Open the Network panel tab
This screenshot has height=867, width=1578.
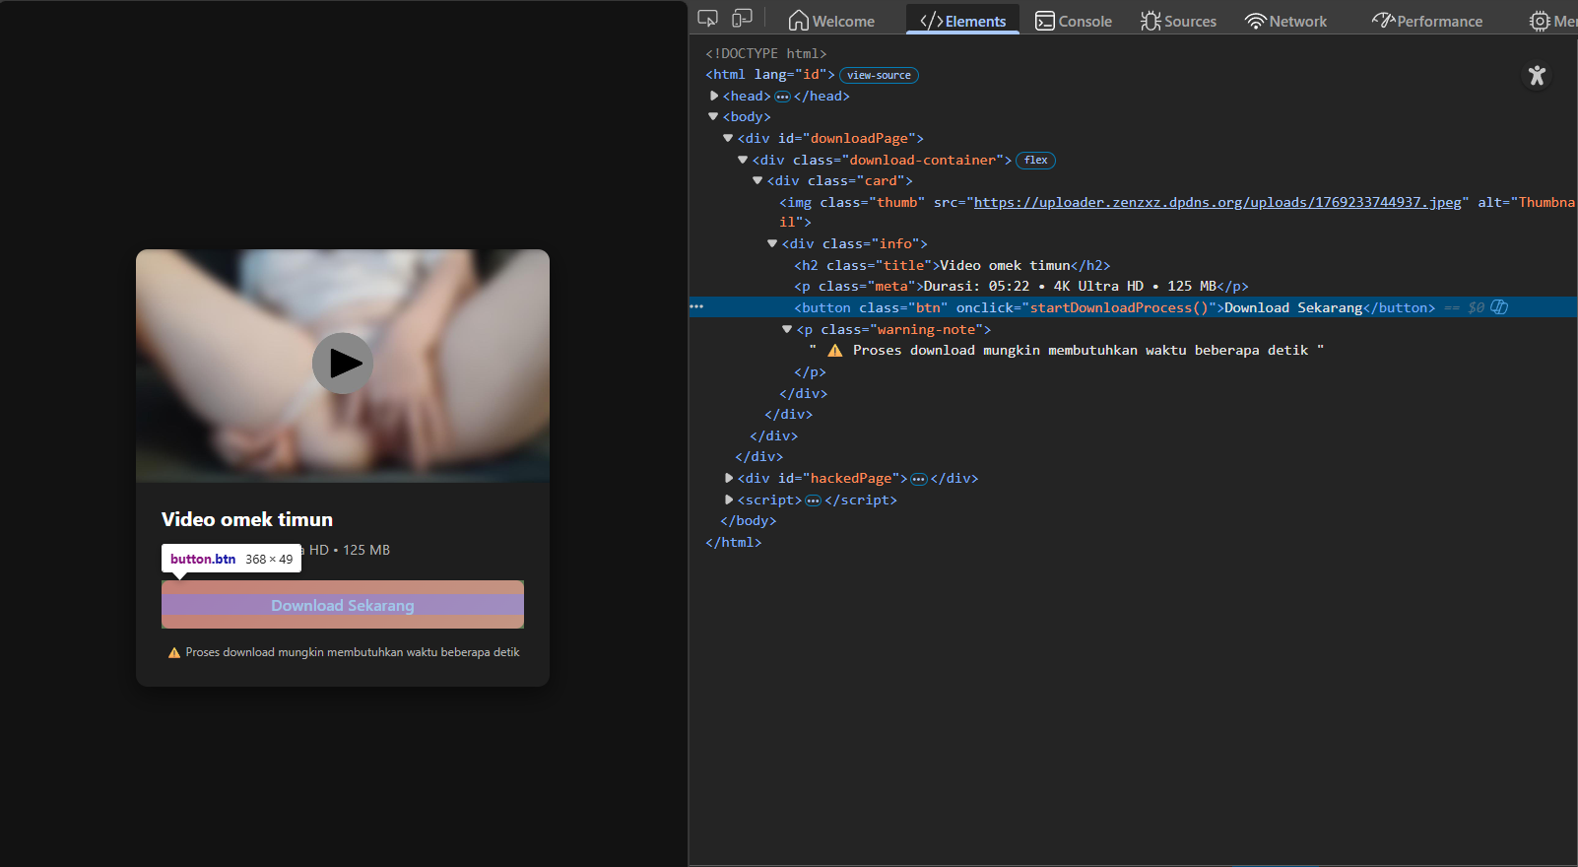[x=1285, y=21]
